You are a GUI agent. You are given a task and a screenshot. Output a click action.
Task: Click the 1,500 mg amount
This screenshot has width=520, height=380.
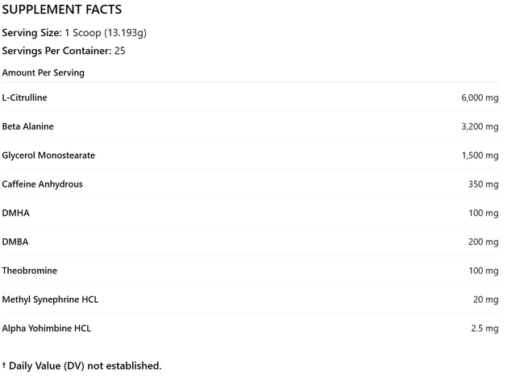tap(480, 156)
